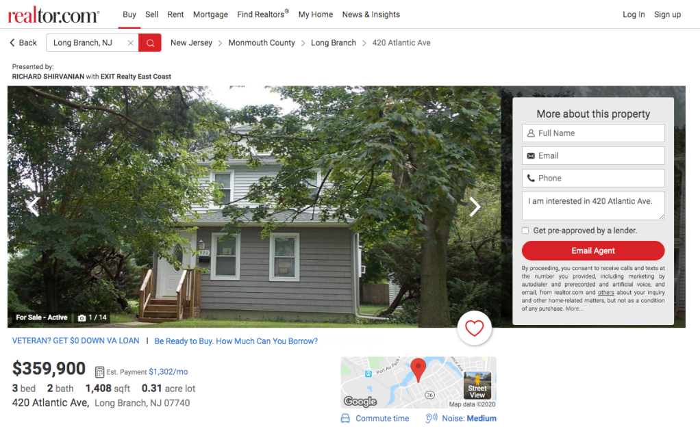
Task: Clear the Long Branch, NJ search text
Action: pos(130,43)
